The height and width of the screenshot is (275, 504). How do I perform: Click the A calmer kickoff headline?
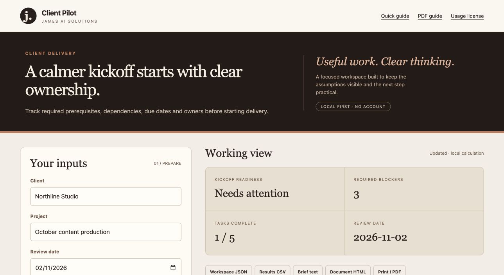134,81
